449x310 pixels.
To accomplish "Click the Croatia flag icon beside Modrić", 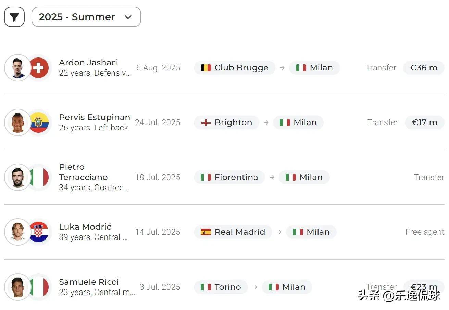I will click(38, 232).
